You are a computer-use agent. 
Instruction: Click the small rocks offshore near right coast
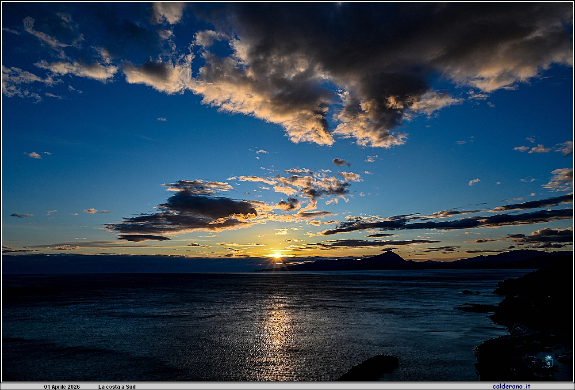point(468,292)
